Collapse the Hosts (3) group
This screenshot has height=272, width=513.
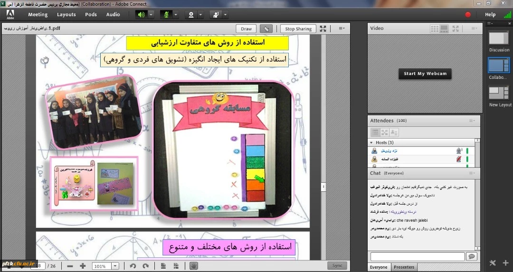click(371, 143)
